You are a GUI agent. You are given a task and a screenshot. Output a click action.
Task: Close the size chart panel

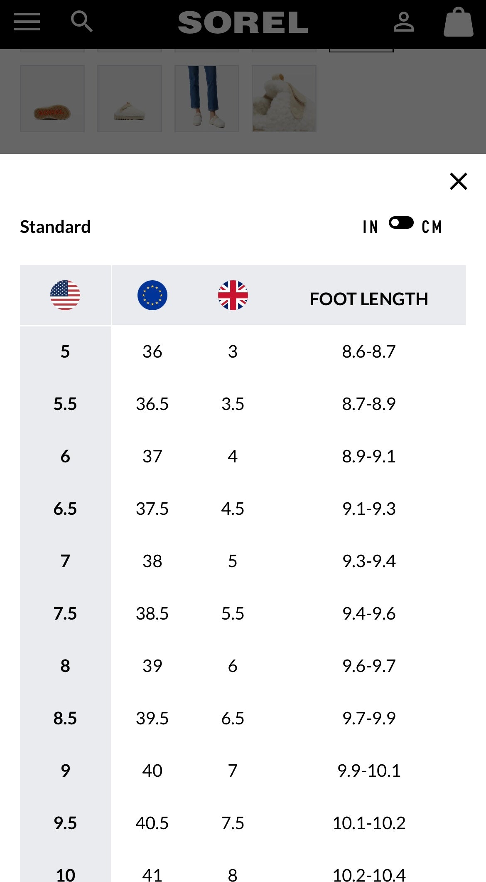[x=458, y=181]
